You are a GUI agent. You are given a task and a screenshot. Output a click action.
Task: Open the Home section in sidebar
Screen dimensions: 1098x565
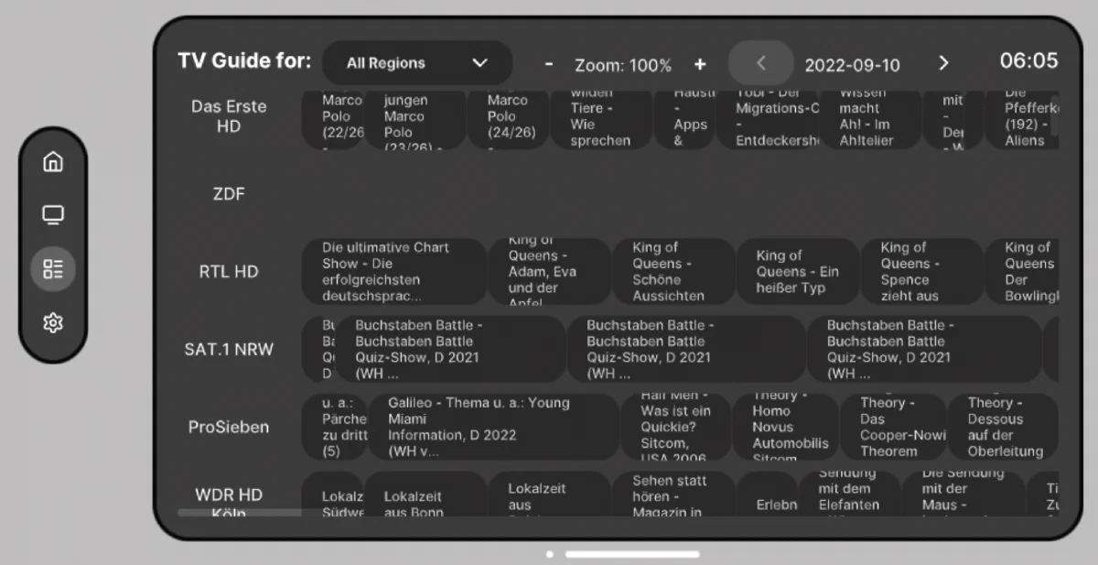[53, 161]
